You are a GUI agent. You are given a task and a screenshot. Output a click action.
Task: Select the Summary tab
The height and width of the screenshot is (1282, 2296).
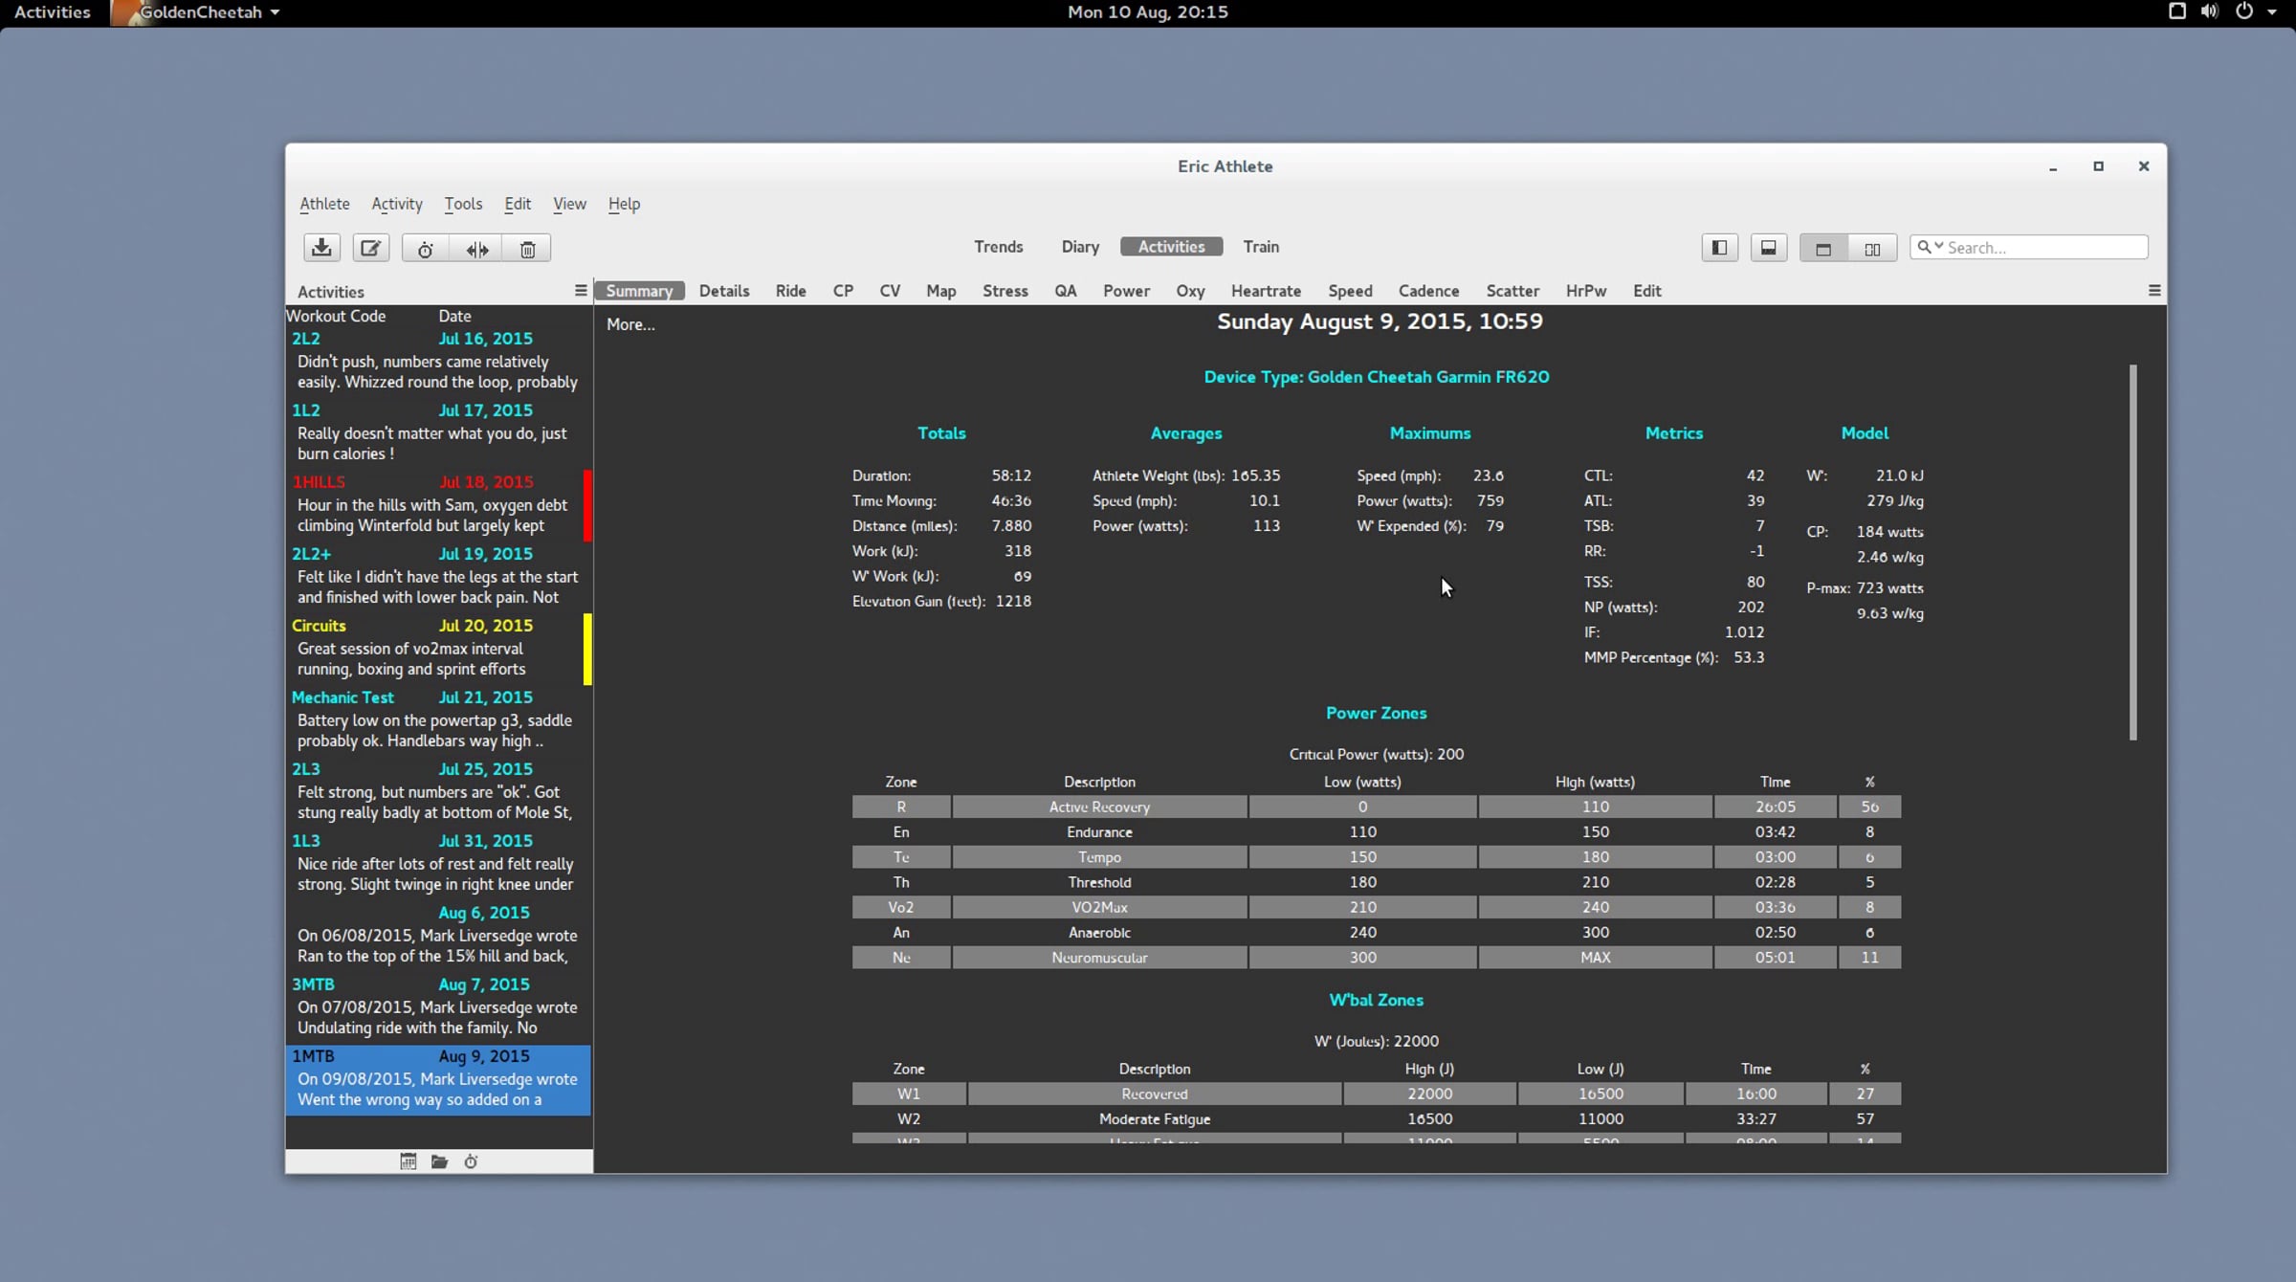tap(639, 290)
